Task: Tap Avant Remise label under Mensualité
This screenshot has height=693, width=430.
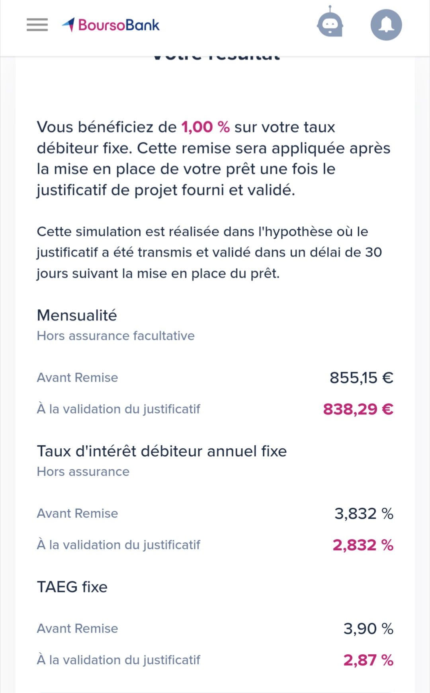Action: pyautogui.click(x=78, y=377)
